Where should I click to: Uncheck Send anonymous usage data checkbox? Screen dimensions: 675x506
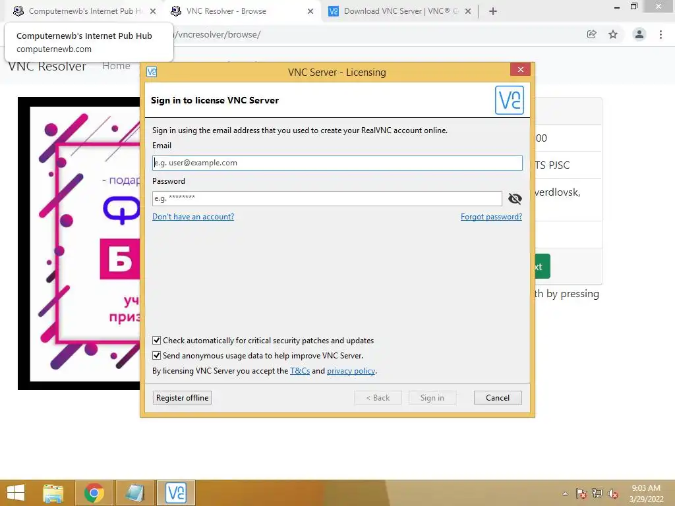(x=157, y=355)
